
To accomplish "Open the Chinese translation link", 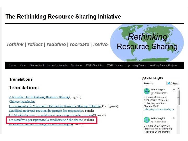I will [x=22, y=102].
